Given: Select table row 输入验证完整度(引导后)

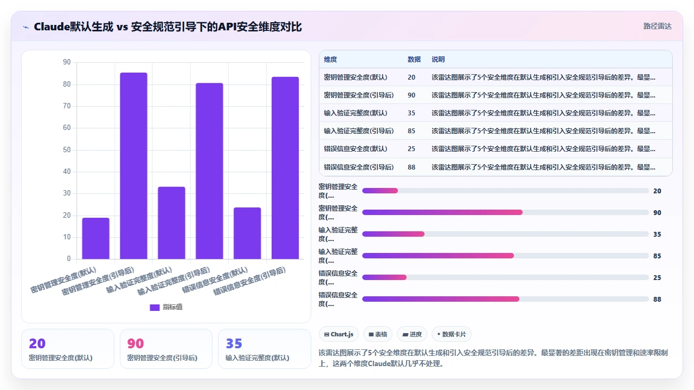Looking at the screenshot, I should pos(496,131).
